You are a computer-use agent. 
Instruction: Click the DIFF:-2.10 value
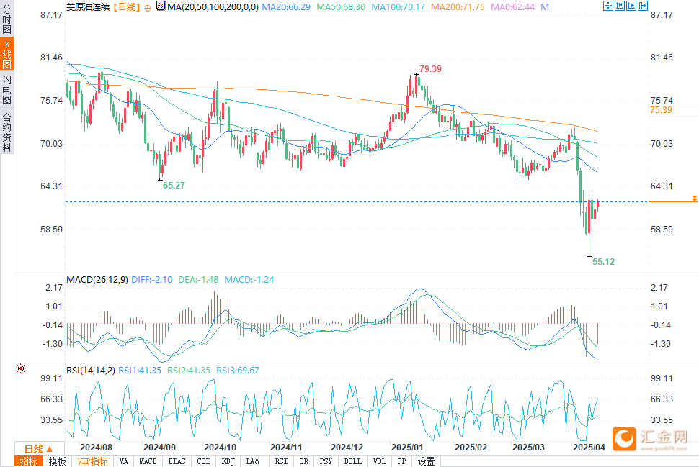click(152, 280)
